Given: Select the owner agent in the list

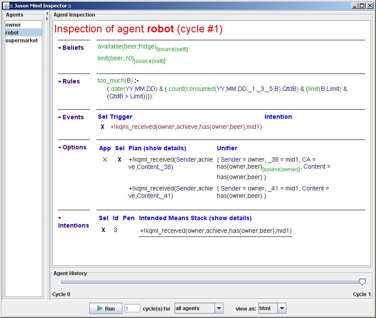Looking at the screenshot, I should coord(24,25).
